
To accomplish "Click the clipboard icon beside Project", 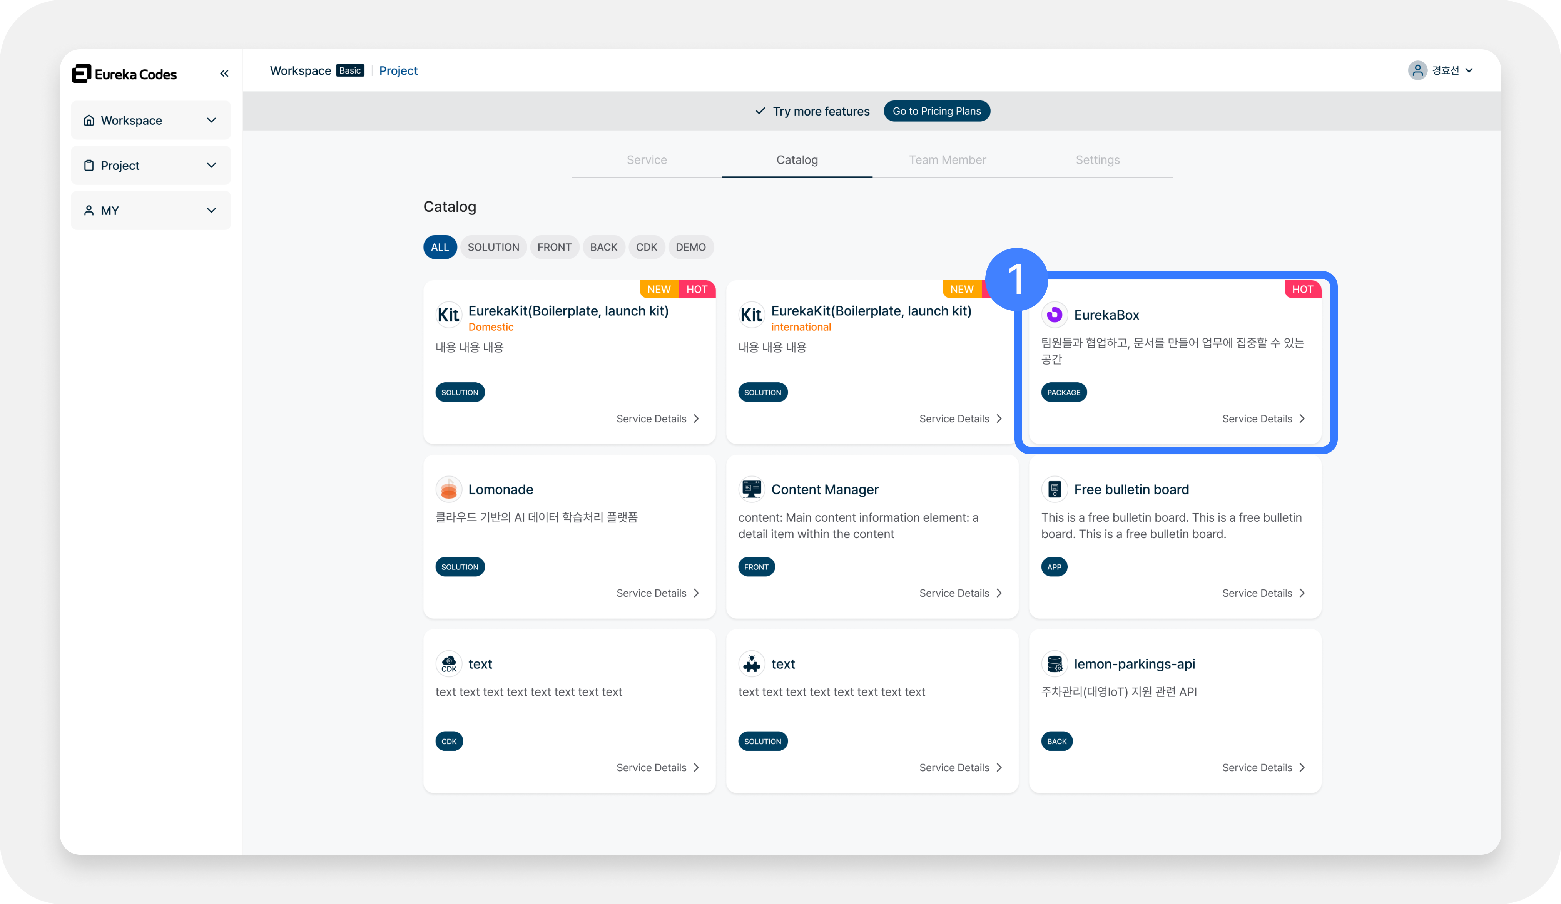I will [89, 166].
